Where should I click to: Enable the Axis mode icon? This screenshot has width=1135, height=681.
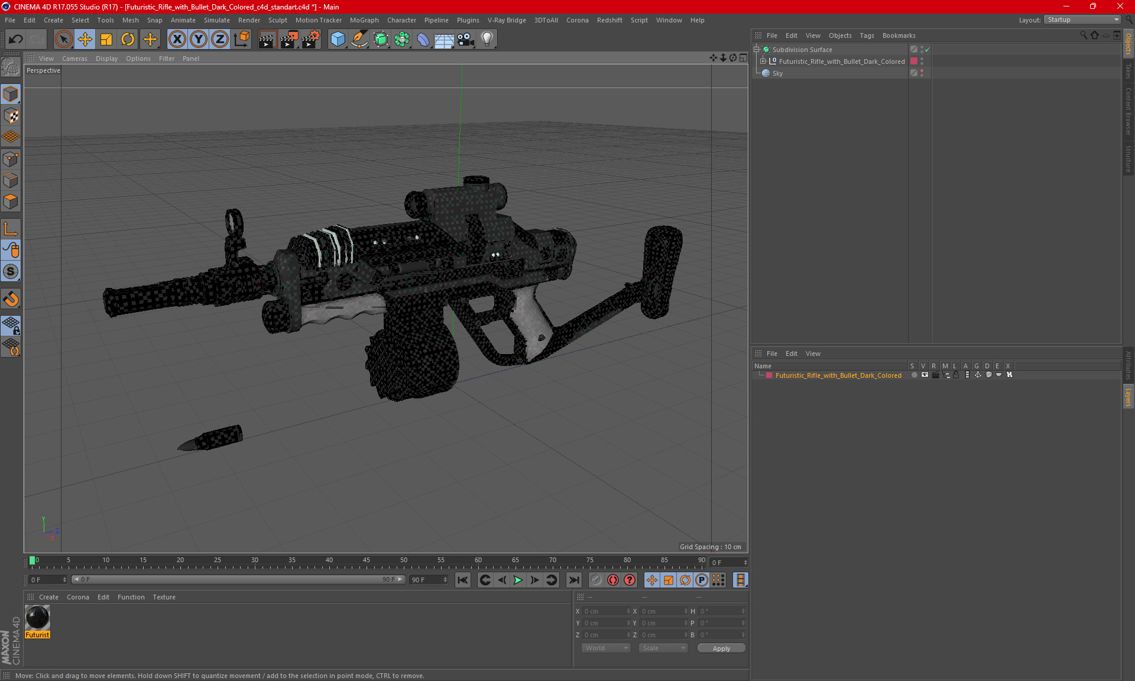point(11,229)
